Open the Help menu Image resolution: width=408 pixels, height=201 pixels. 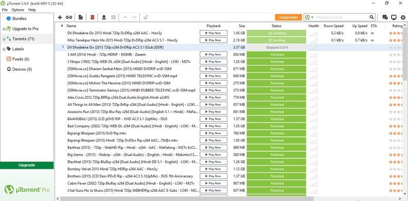[x=32, y=10]
